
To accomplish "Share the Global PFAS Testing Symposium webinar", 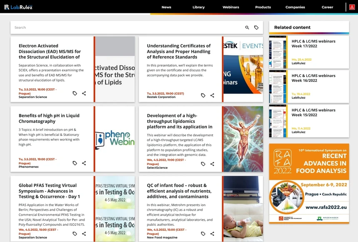I will point(84,234).
